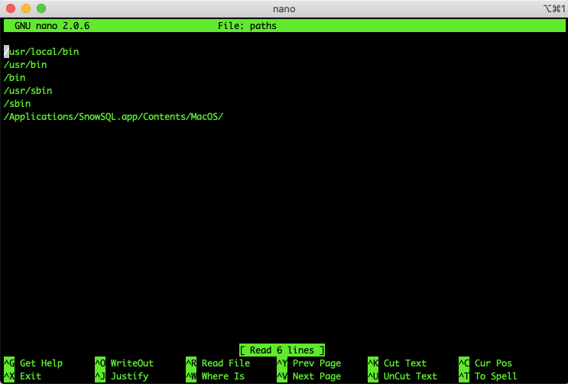
Task: Click the yellow minimize window button
Action: pyautogui.click(x=26, y=8)
